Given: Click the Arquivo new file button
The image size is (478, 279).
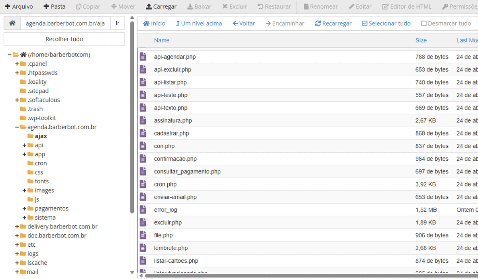Looking at the screenshot, I should [19, 6].
